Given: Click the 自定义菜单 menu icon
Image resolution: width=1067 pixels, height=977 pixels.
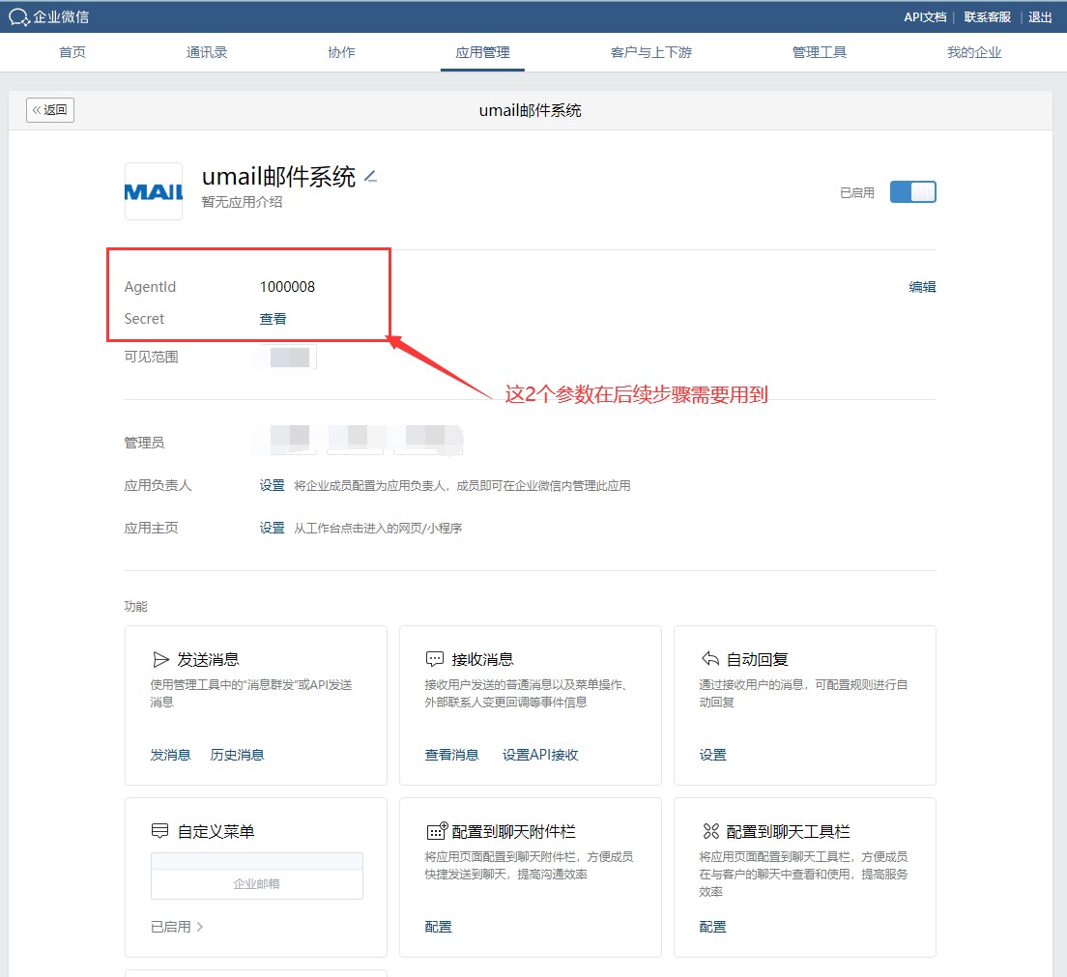Looking at the screenshot, I should [160, 831].
